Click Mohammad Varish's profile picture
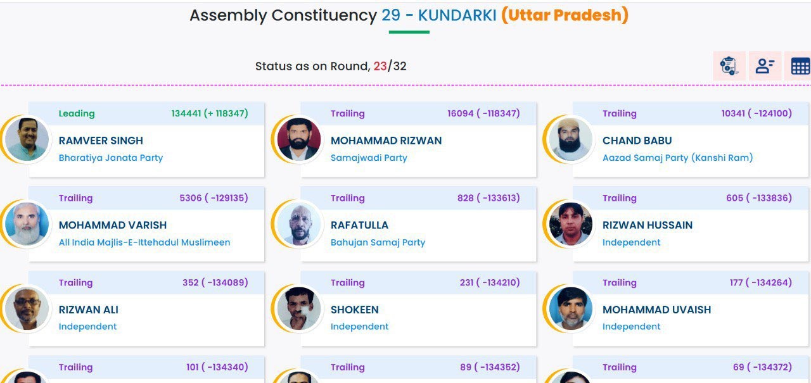Viewport: 811px width, 383px height. click(27, 224)
